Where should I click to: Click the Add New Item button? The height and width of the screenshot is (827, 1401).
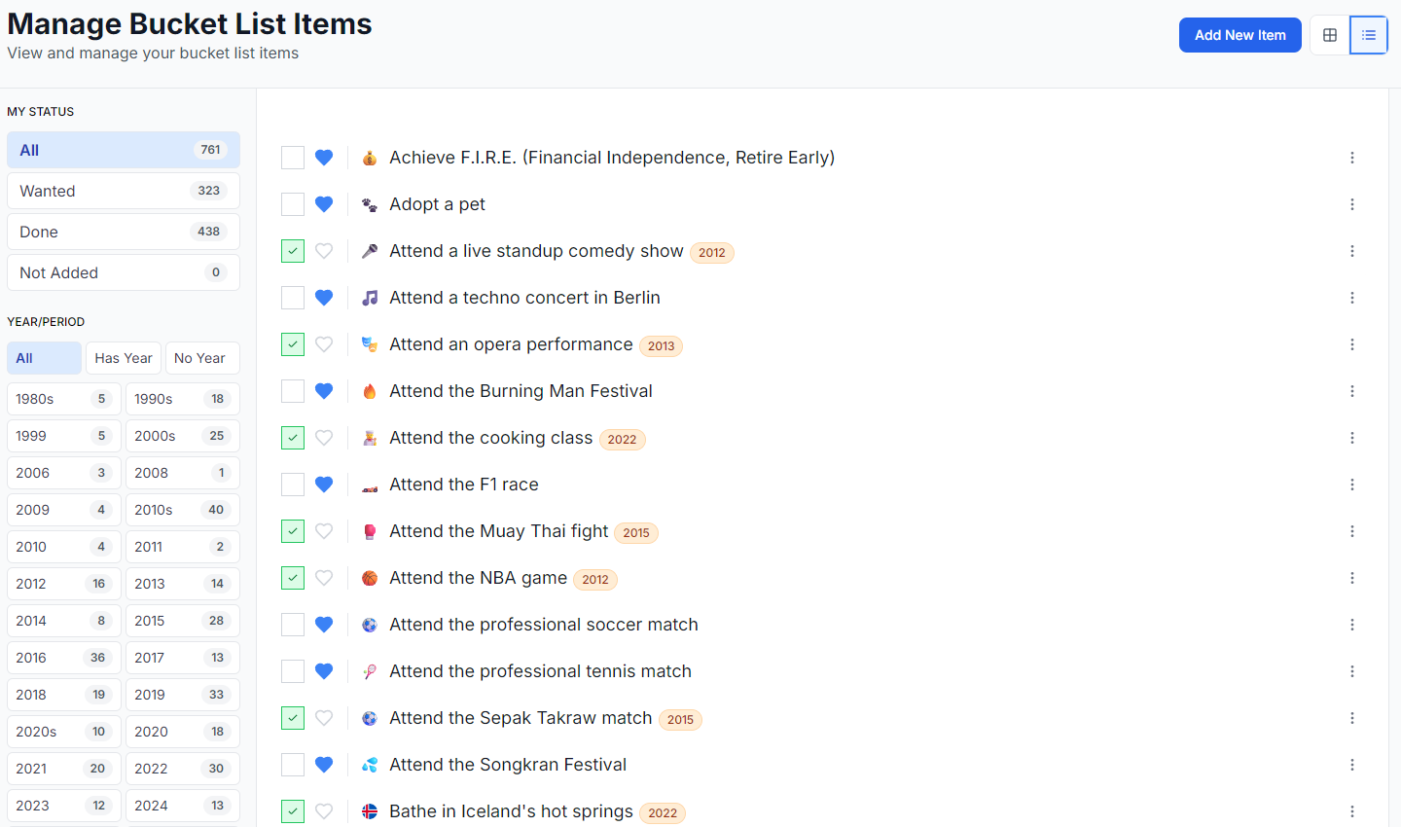coord(1239,35)
